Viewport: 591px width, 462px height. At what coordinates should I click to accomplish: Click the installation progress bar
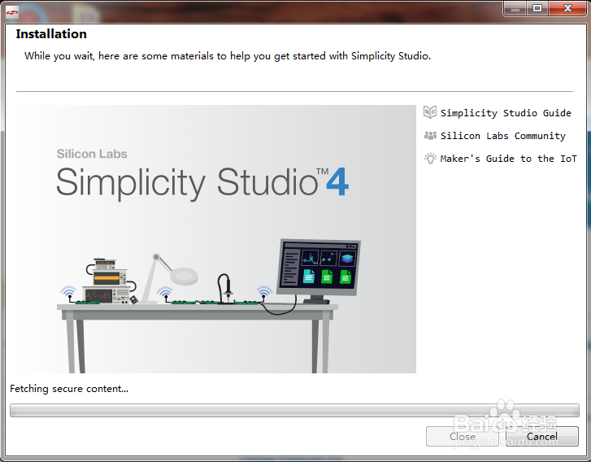tap(294, 410)
